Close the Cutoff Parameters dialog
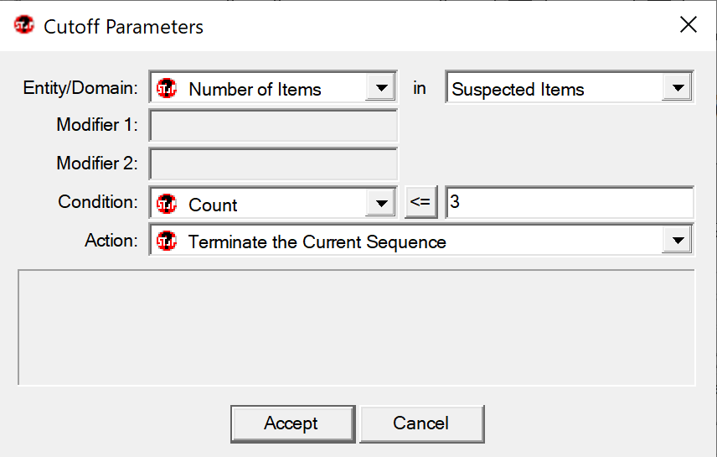 click(689, 24)
